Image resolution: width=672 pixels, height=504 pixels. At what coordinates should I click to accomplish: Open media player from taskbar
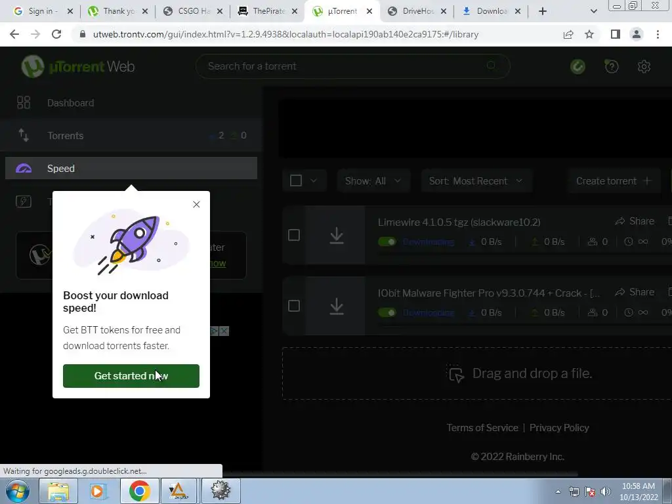point(97,491)
